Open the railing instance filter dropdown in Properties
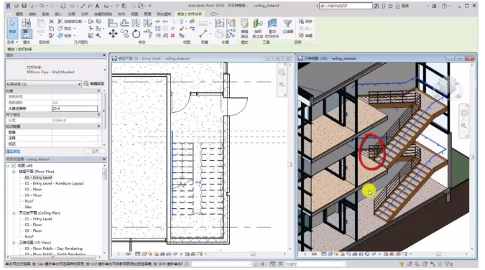Screen dimensions: 485x270 click(79, 84)
